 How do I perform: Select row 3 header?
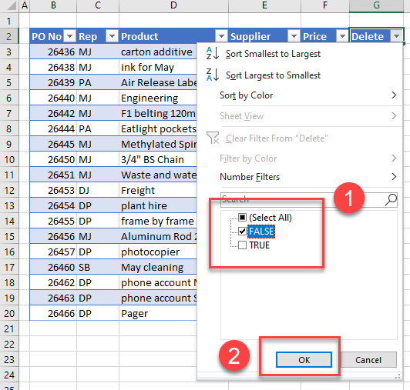click(9, 52)
